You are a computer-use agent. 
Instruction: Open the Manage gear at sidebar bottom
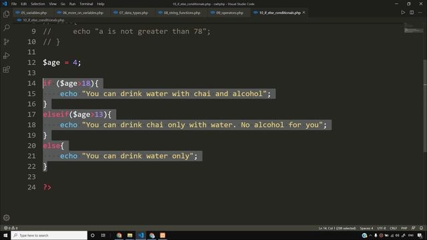[6, 217]
